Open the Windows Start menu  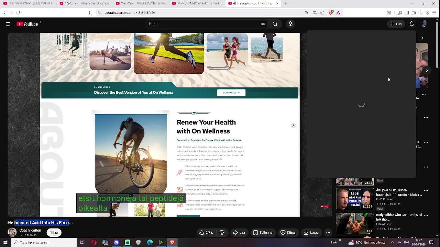pyautogui.click(x=5, y=243)
